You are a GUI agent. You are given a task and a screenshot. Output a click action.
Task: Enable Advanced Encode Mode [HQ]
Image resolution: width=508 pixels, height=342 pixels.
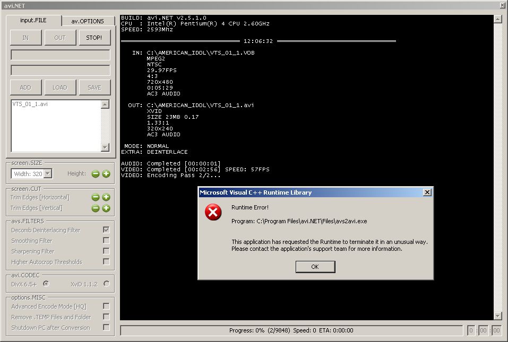tap(106, 306)
